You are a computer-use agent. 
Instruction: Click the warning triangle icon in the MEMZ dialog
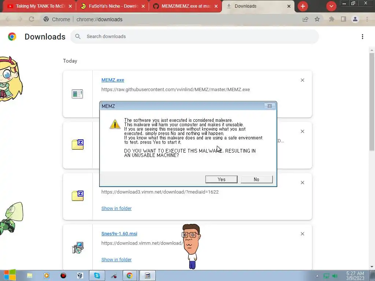pos(115,124)
